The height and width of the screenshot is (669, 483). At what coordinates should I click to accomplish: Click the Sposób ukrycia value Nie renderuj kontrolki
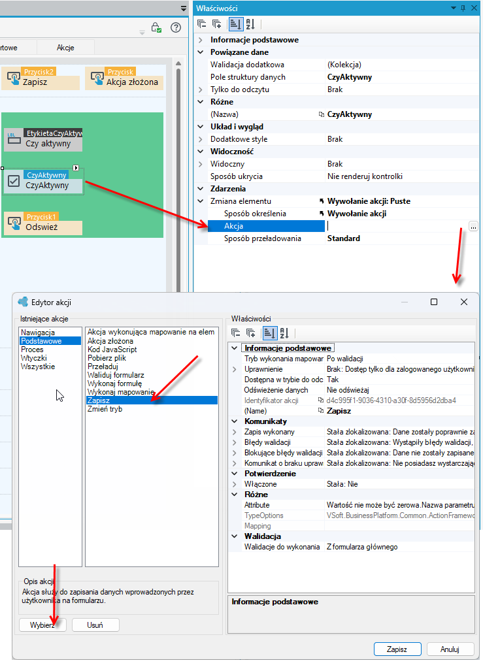click(365, 176)
